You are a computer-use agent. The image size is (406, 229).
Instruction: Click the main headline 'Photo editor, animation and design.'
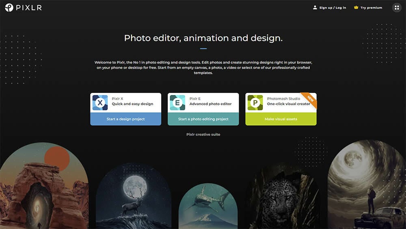point(203,38)
